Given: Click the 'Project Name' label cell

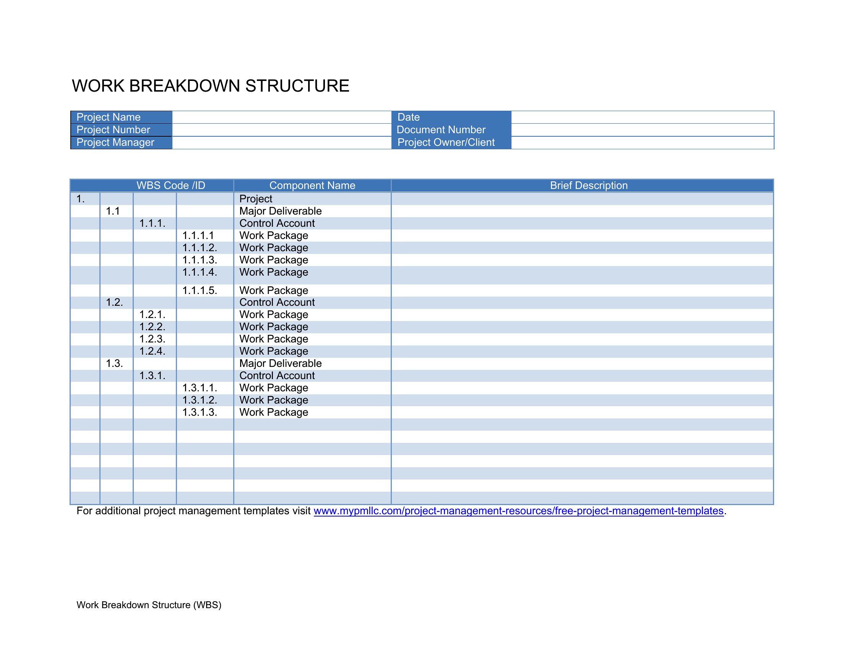Looking at the screenshot, I should [121, 117].
